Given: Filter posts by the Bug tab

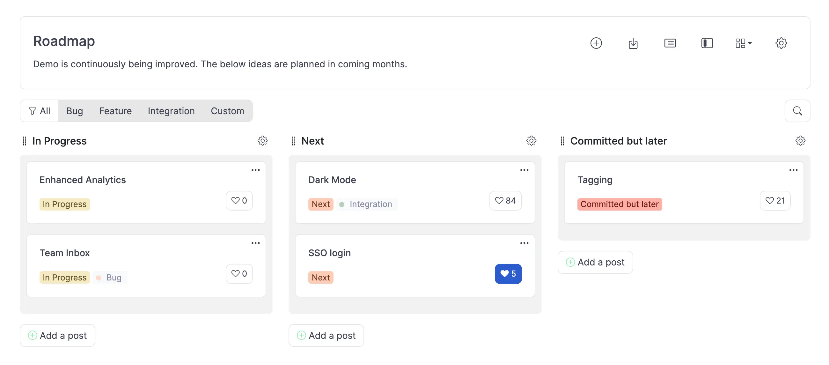Looking at the screenshot, I should [75, 111].
